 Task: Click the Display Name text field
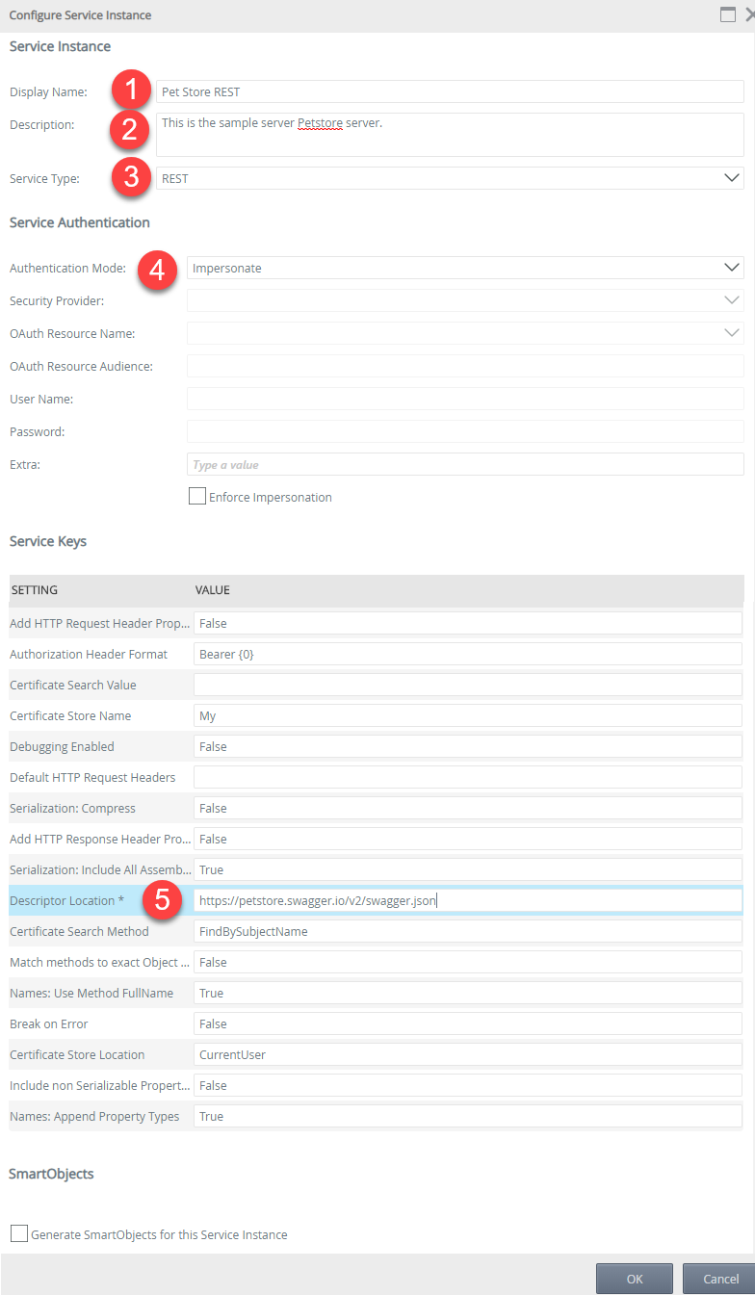pyautogui.click(x=450, y=91)
